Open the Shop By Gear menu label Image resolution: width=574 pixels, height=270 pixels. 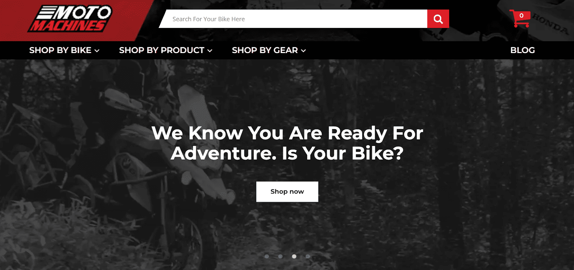pyautogui.click(x=265, y=50)
